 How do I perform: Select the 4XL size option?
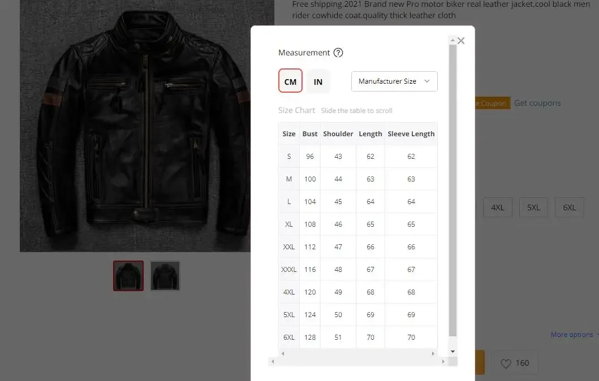pos(497,207)
